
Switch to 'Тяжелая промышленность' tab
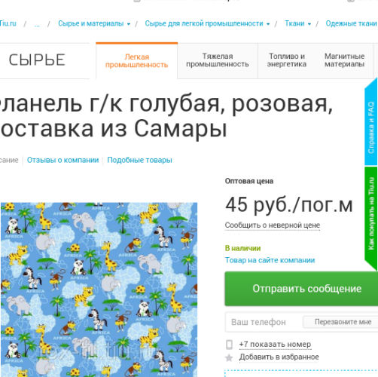[218, 60]
